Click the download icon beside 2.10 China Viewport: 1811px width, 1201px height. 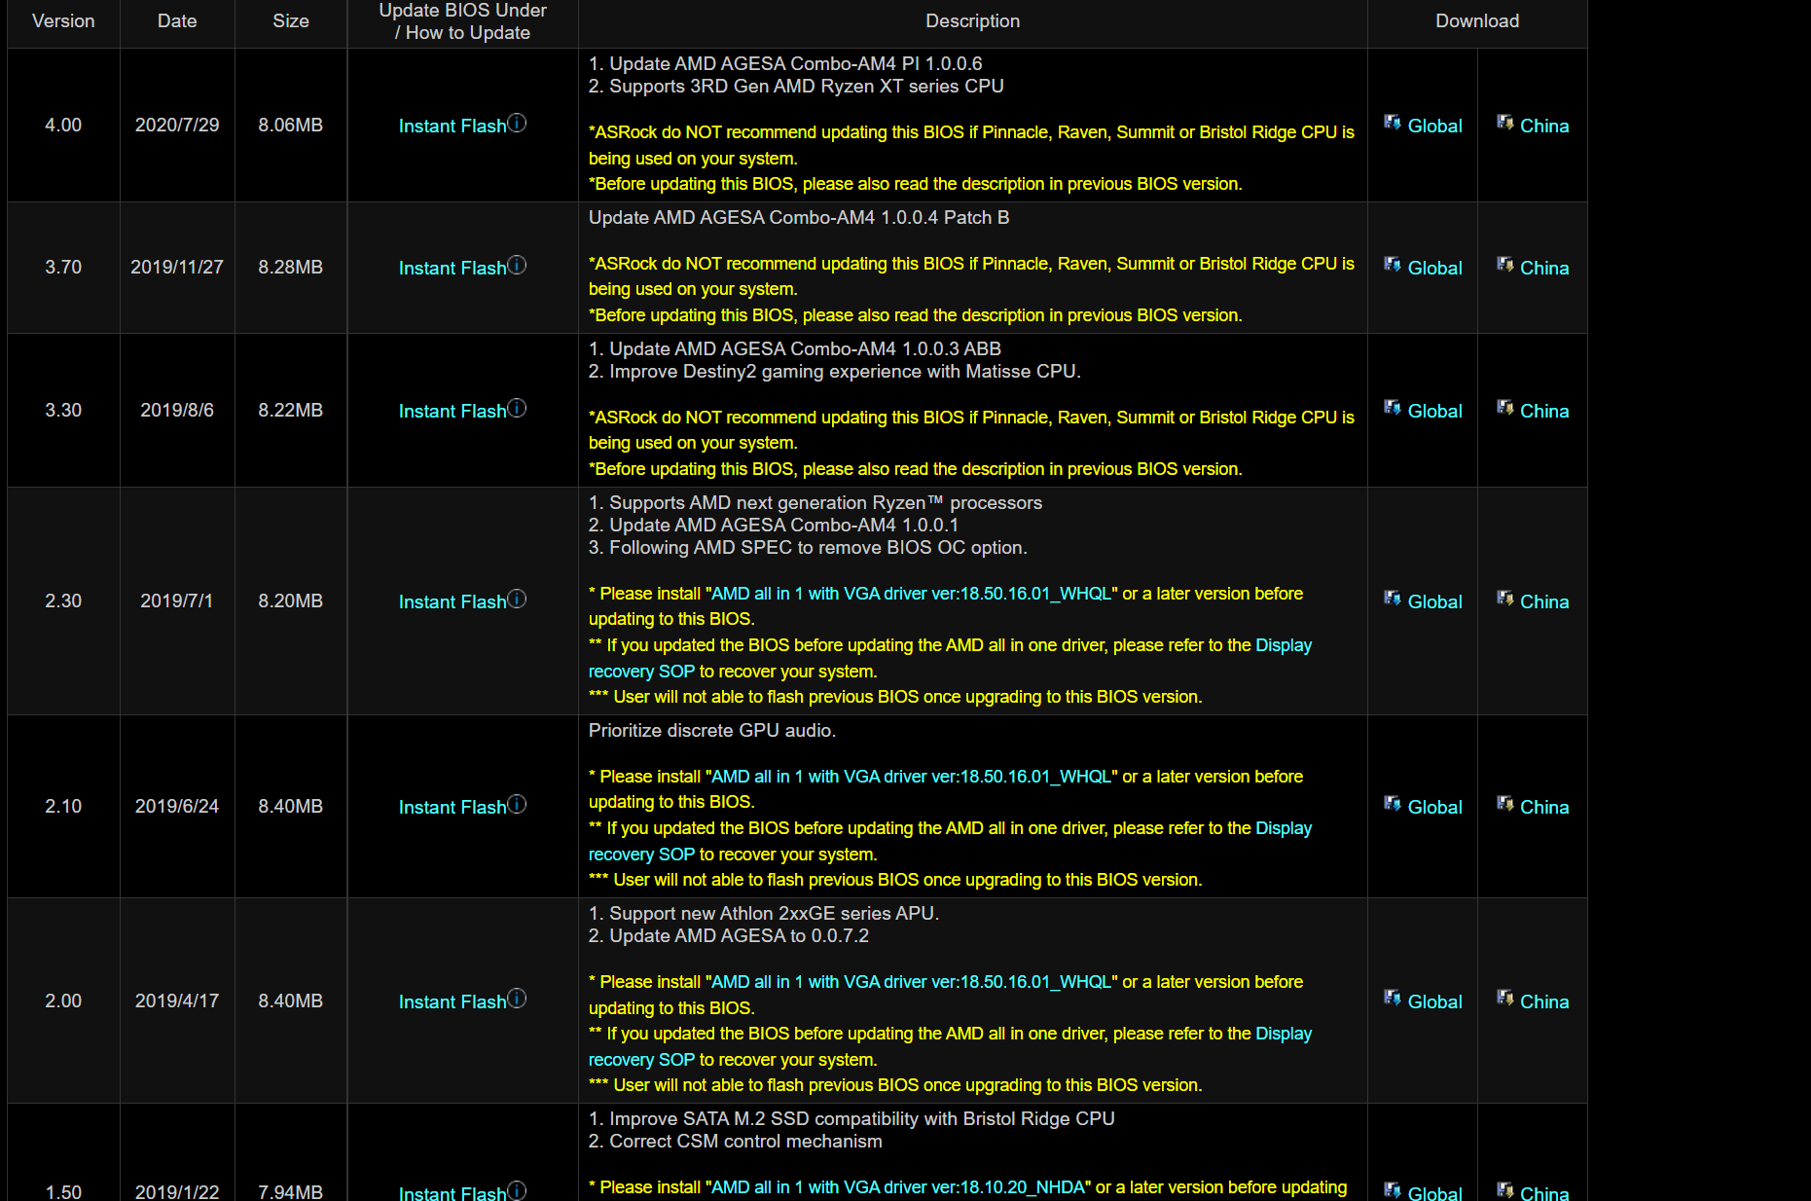point(1505,804)
